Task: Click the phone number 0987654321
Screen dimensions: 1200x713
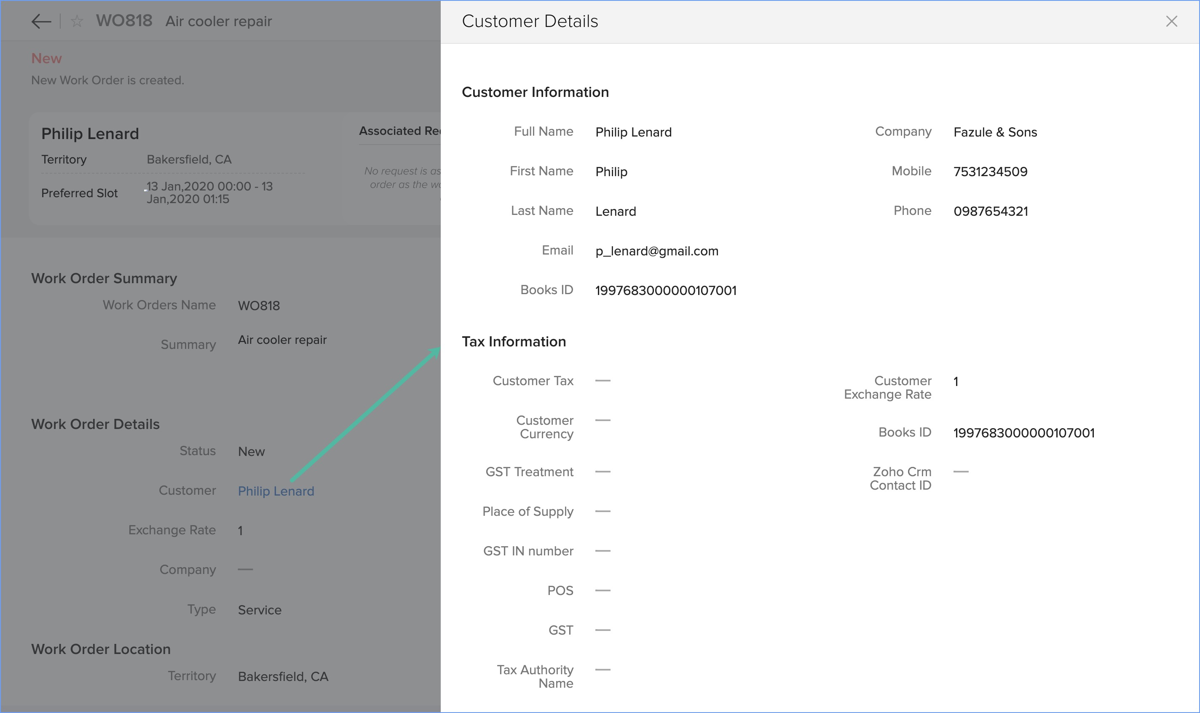Action: coord(991,212)
